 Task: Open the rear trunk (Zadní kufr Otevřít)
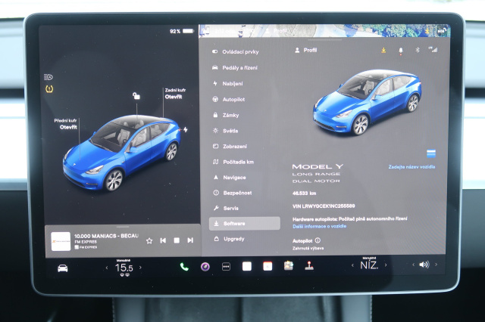[175, 94]
